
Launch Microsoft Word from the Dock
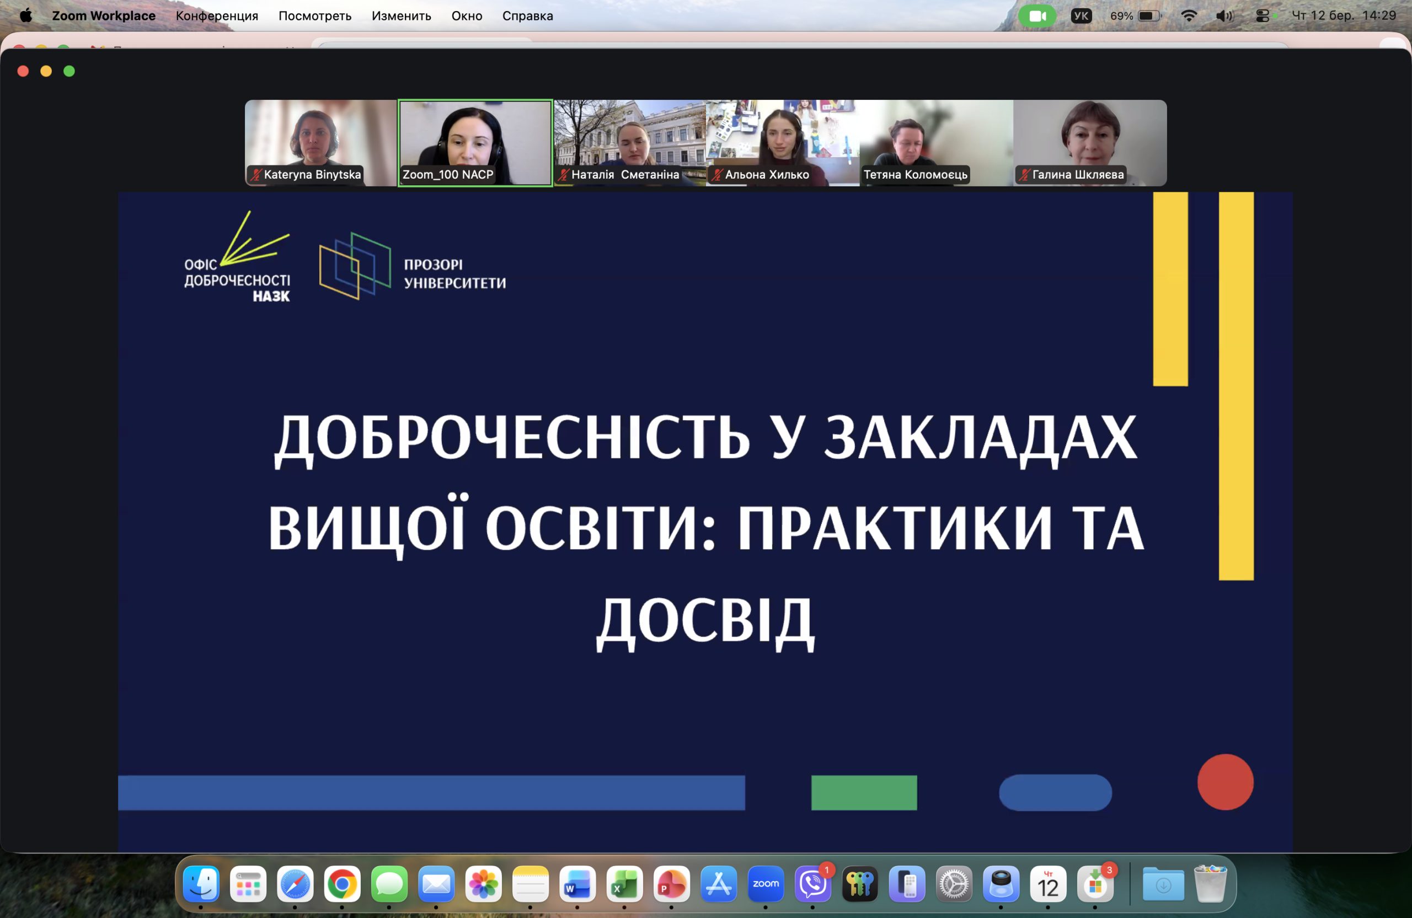pyautogui.click(x=577, y=884)
